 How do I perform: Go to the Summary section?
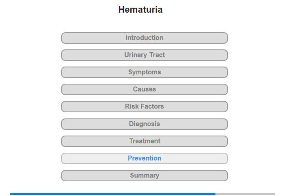click(x=144, y=176)
